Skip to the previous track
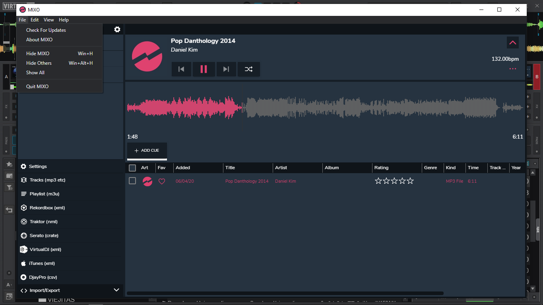 tap(181, 69)
